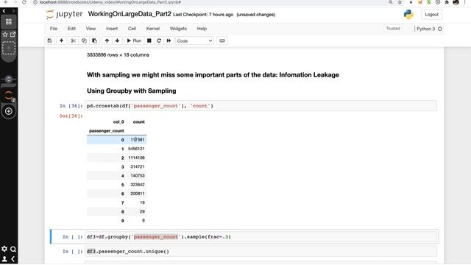Image resolution: width=471 pixels, height=265 pixels.
Task: Click the kernel idle circle indicator
Action: [440, 29]
